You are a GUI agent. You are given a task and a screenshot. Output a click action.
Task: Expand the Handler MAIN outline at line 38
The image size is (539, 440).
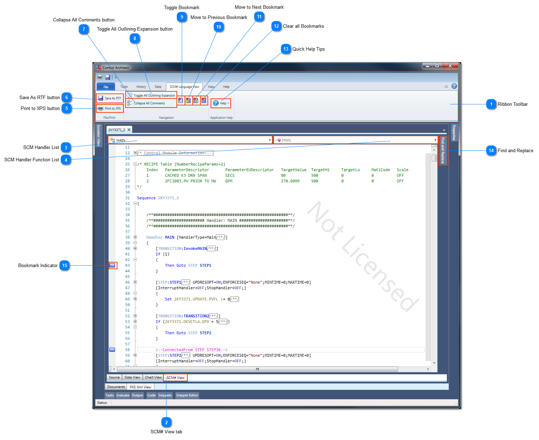pyautogui.click(x=135, y=237)
